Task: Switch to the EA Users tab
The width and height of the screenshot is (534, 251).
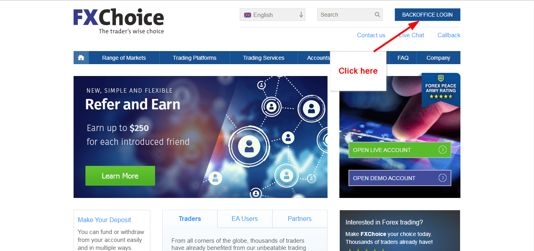Action: coord(244,218)
